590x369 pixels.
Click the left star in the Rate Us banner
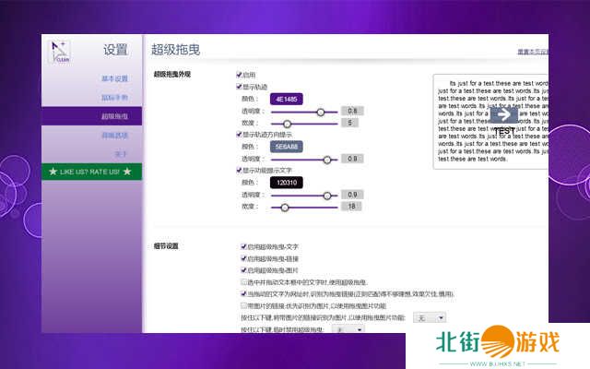(53, 172)
